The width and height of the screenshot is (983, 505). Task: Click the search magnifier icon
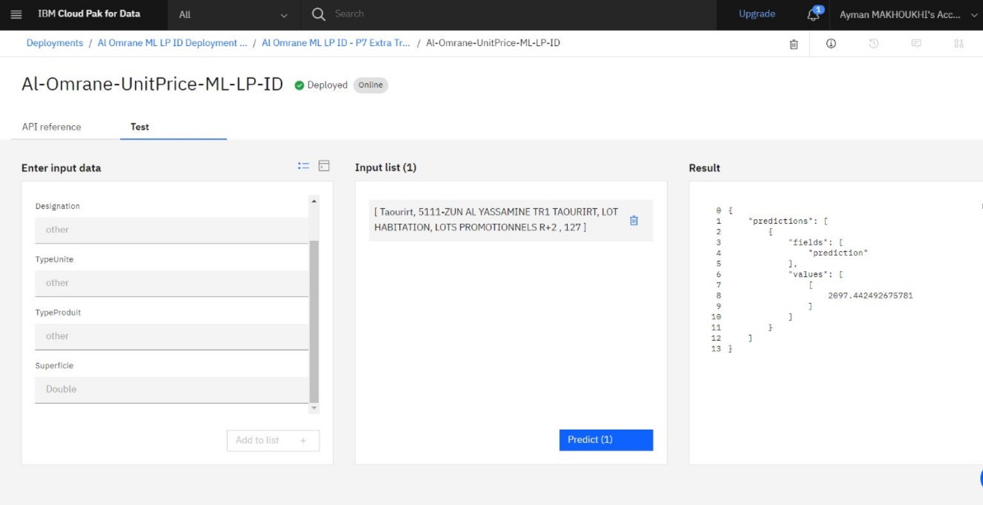(x=318, y=14)
